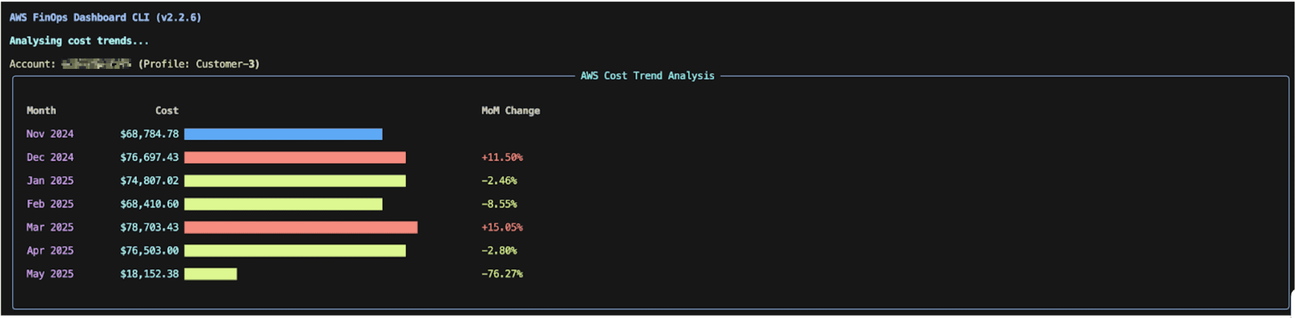Select the Dec 2024 month label
Image resolution: width=1295 pixels, height=318 pixels.
click(x=50, y=157)
